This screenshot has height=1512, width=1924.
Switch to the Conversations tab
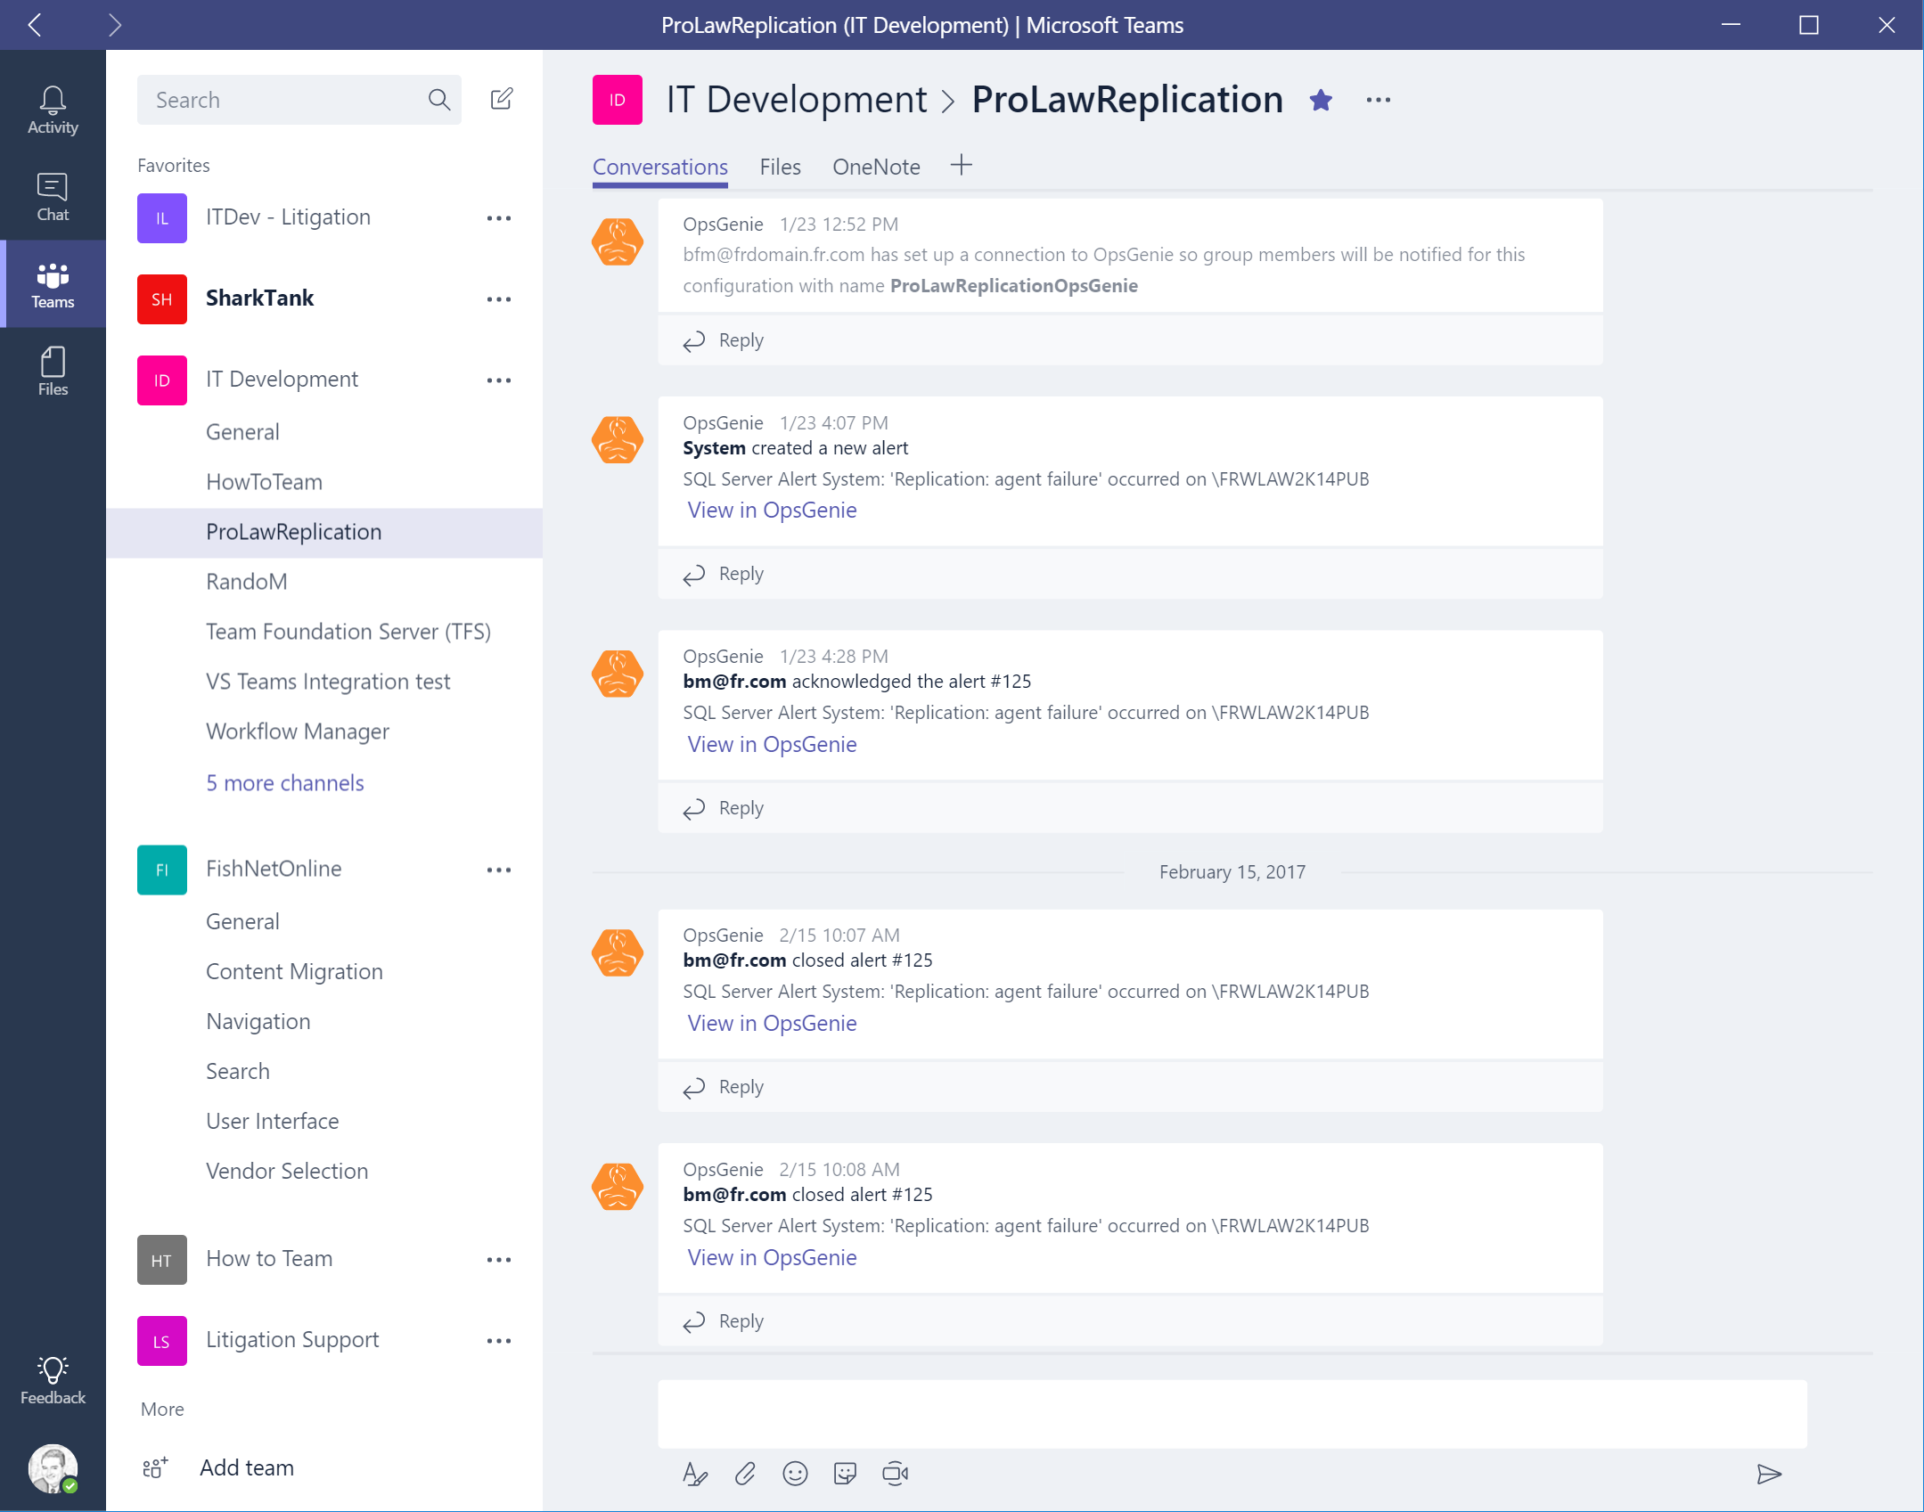tap(660, 167)
